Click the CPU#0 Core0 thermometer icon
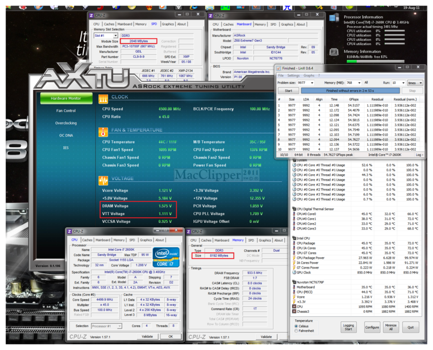433x350 pixels. 294,214
